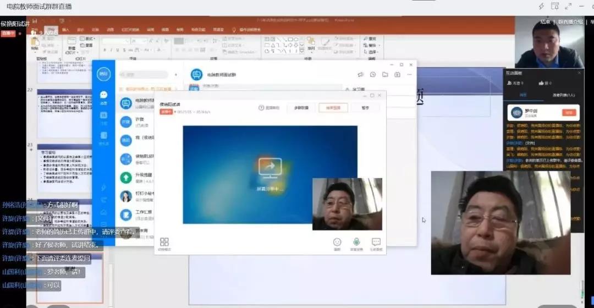The image size is (594, 308).
Task: Click the DingTalk user avatar in the sidebar
Action: click(103, 74)
